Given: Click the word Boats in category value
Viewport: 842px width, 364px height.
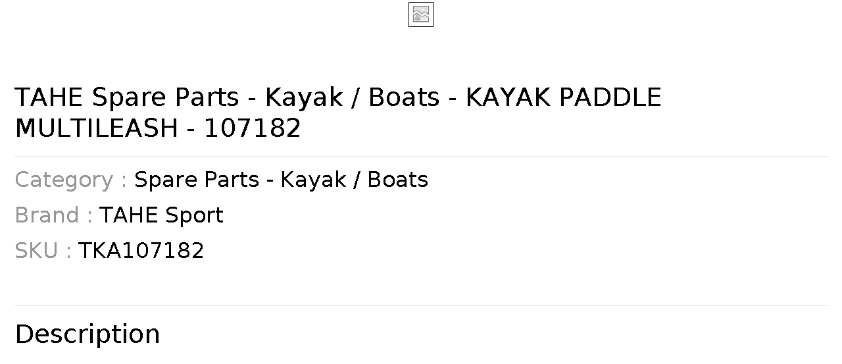Looking at the screenshot, I should tap(398, 180).
